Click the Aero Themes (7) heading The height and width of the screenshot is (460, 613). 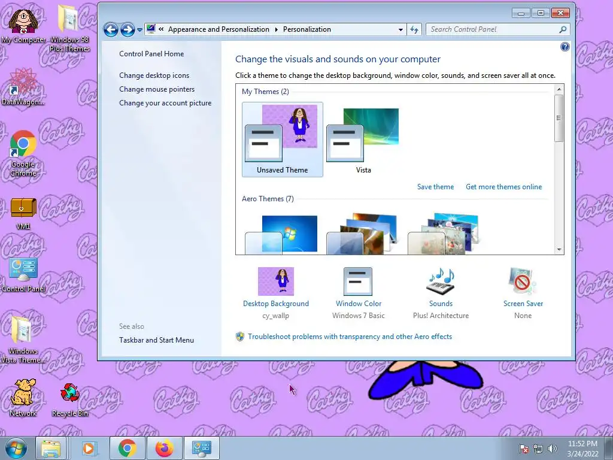tap(268, 199)
